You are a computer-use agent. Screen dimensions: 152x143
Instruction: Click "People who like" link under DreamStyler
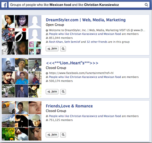85,34
